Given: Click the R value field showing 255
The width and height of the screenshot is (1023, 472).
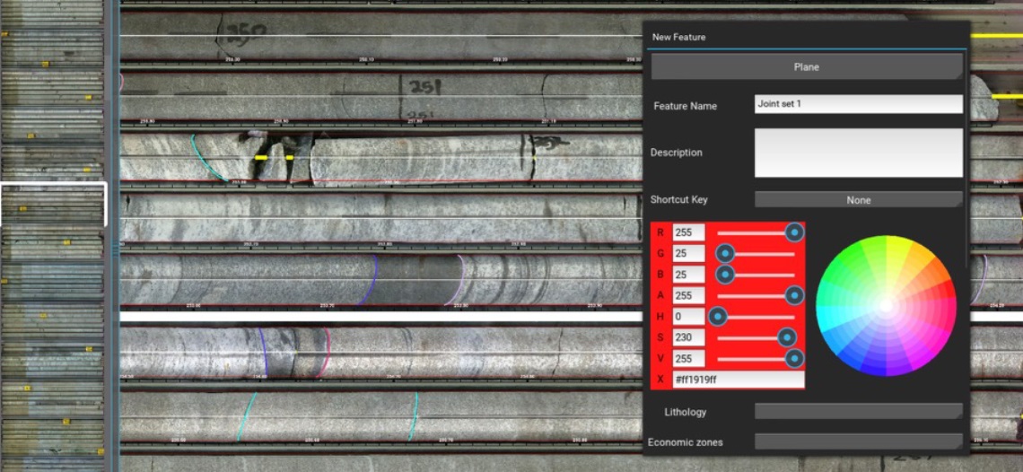Looking at the screenshot, I should point(689,232).
